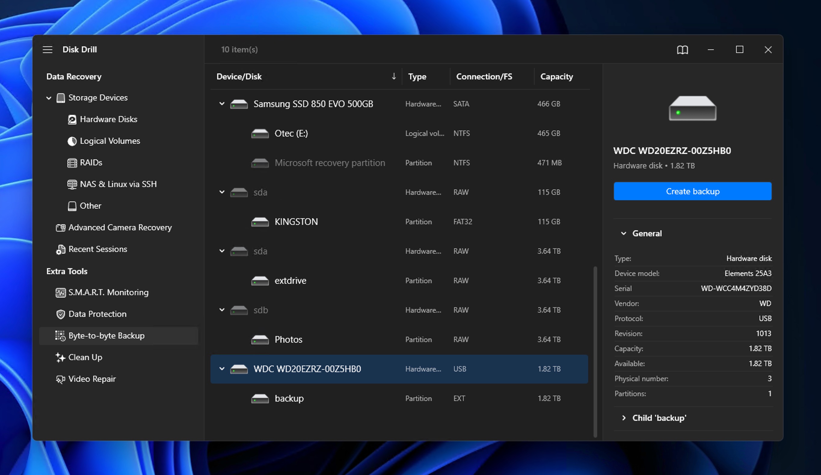
Task: Select the KINGSTON partition name
Action: [x=296, y=222]
